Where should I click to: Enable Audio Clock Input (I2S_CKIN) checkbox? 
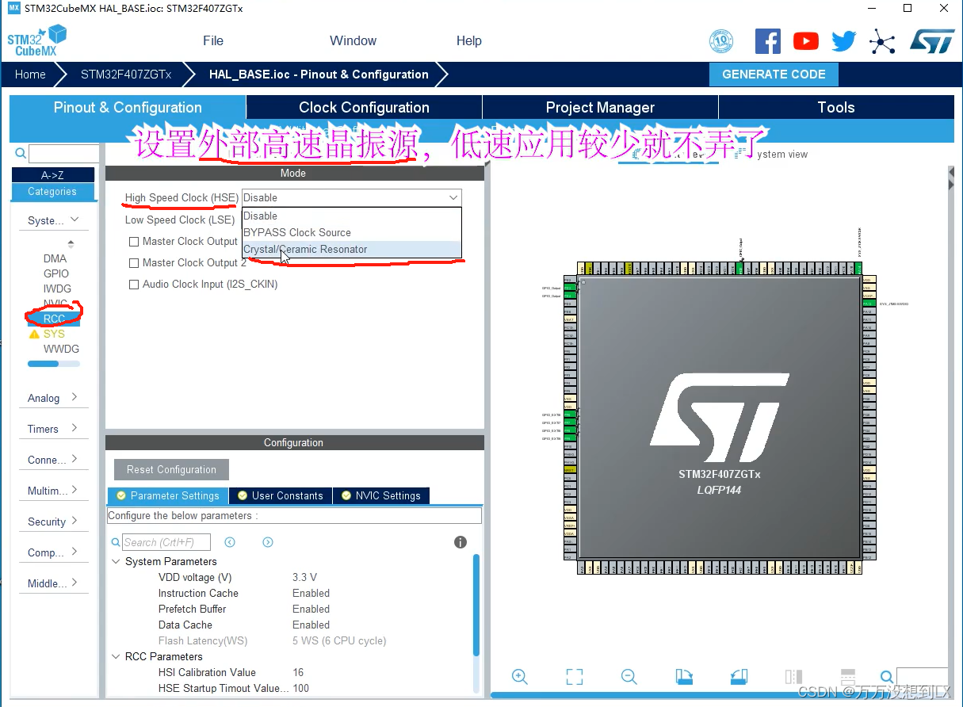(x=134, y=284)
